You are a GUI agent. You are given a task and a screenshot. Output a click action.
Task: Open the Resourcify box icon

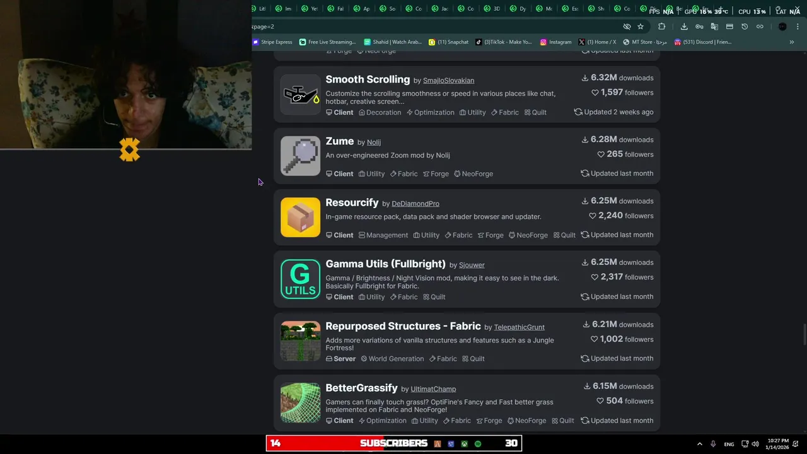tap(300, 217)
